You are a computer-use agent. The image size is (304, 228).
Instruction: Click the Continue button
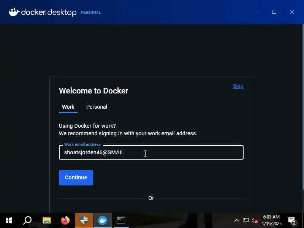coord(76,177)
